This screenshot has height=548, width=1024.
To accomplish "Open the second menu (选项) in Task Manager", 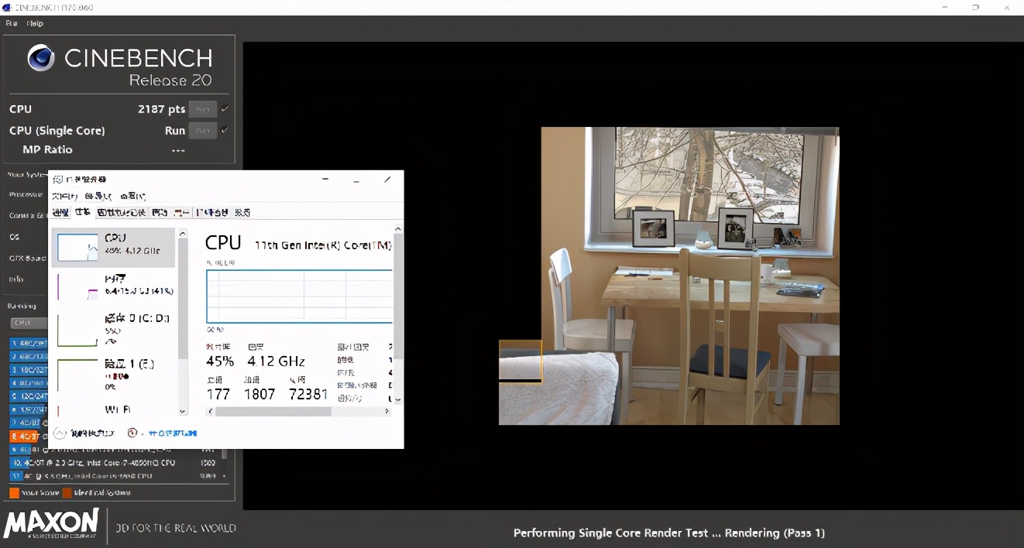I will click(98, 197).
